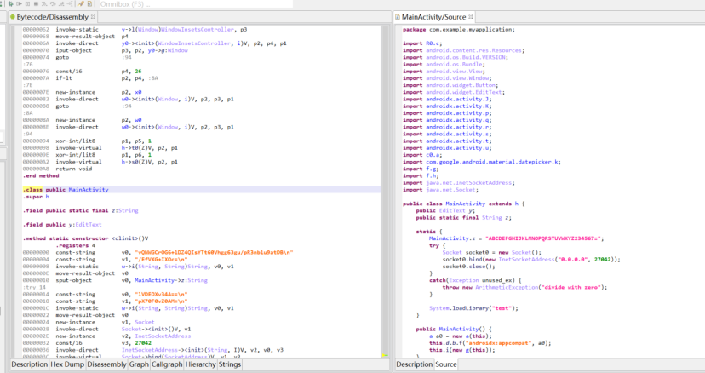This screenshot has height=373, width=705.
Task: Switch to the Strings tab
Action: [230, 364]
